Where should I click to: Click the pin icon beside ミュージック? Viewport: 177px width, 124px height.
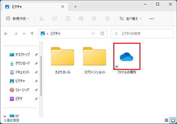point(36,90)
